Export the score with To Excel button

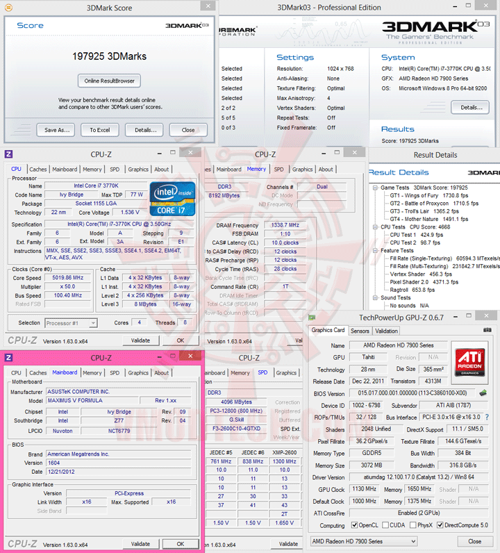click(x=100, y=130)
